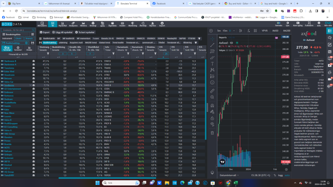The height and width of the screenshot is (187, 333).
Task: Open the Nyckeltal section icon
Action: tap(62, 24)
